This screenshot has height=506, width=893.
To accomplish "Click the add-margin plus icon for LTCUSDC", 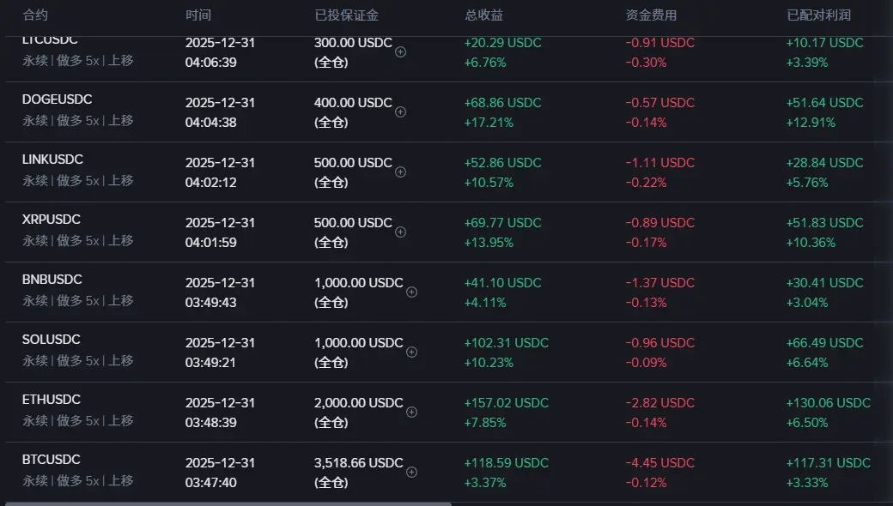I will click(x=400, y=51).
